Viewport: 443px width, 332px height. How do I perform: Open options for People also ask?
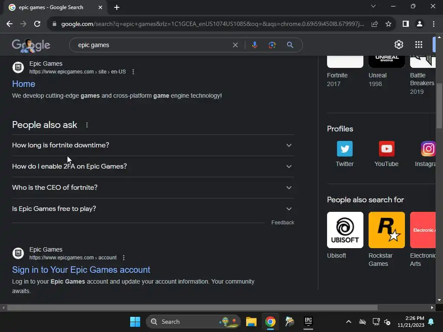point(87,125)
